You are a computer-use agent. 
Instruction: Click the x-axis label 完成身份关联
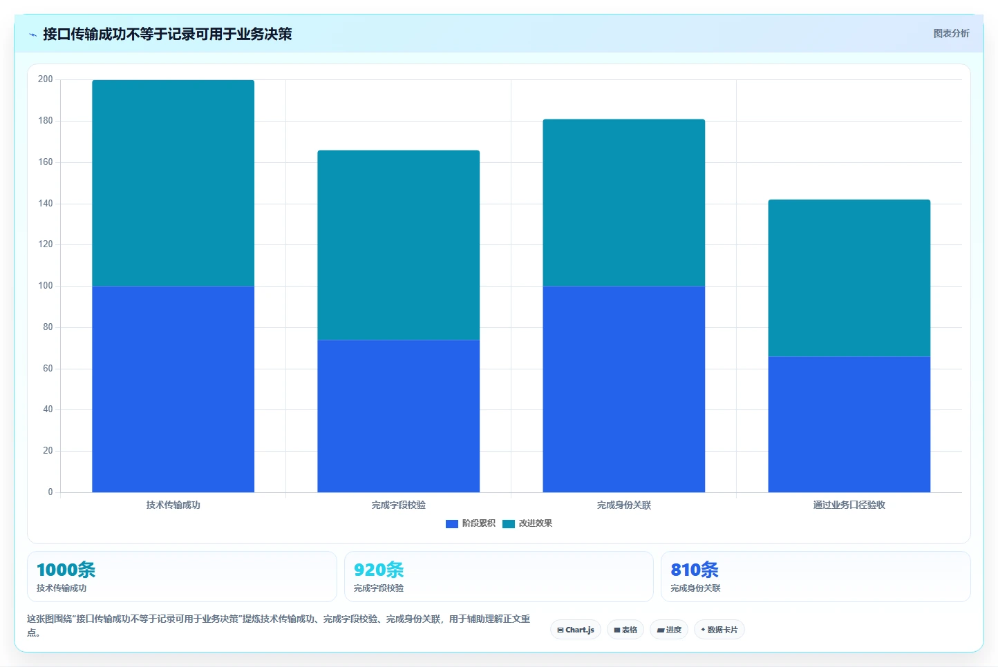point(623,505)
